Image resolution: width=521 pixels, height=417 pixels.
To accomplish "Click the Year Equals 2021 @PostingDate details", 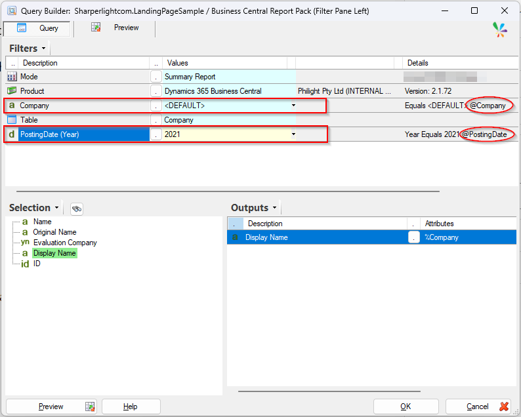I will 455,134.
